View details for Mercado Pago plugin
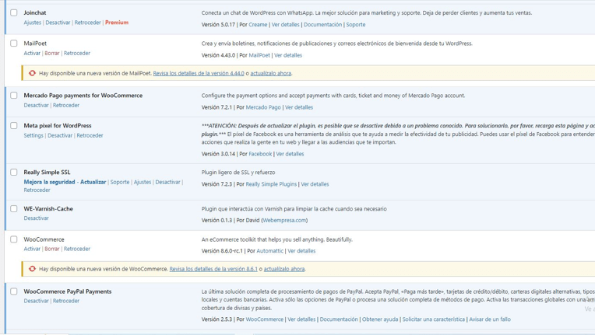The image size is (595, 335). pyautogui.click(x=299, y=107)
